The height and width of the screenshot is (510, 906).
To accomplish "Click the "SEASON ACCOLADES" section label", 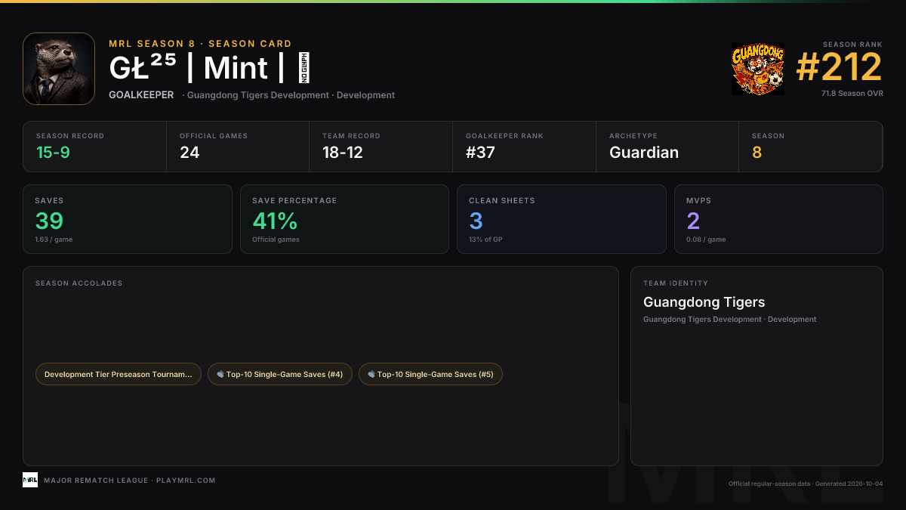I will pos(79,283).
